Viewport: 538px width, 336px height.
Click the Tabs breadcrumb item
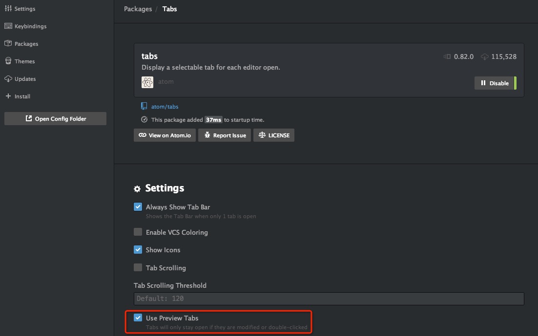click(x=169, y=9)
